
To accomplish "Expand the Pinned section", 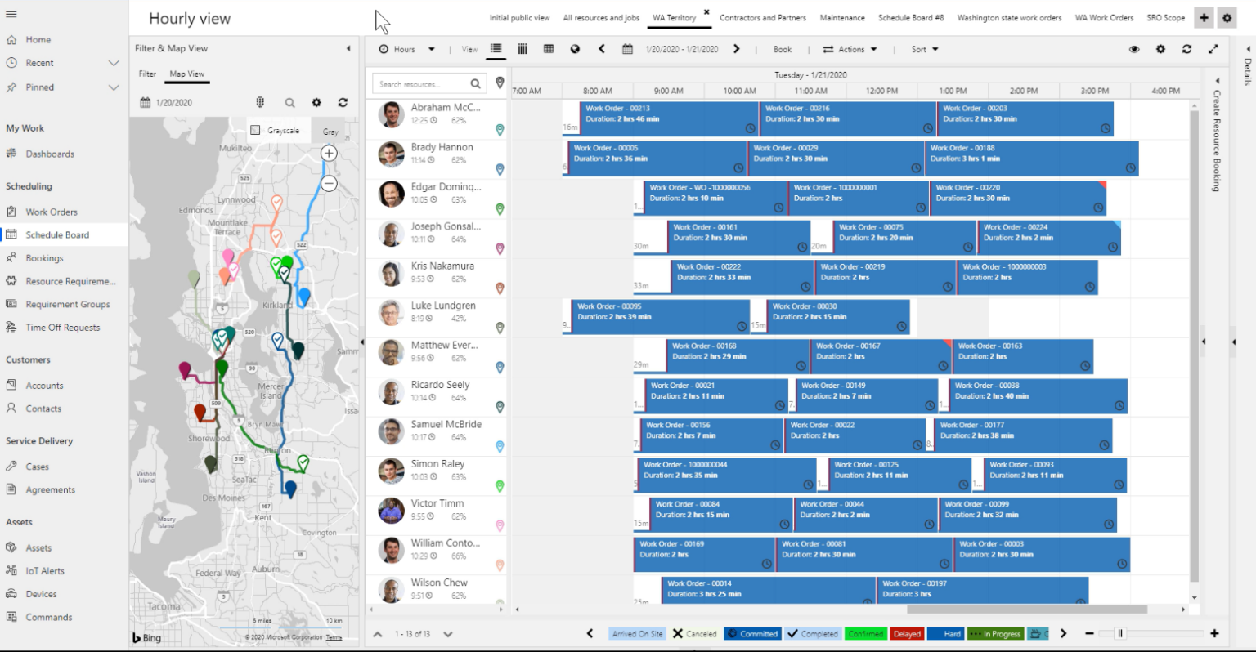I will [x=114, y=87].
